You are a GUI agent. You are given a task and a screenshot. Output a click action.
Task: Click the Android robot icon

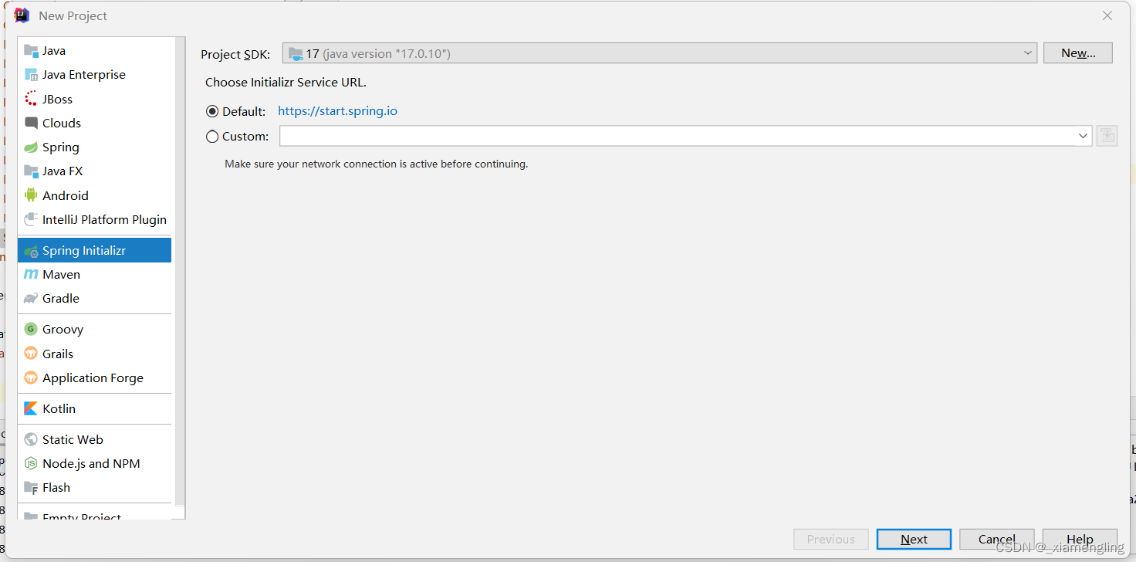(31, 195)
